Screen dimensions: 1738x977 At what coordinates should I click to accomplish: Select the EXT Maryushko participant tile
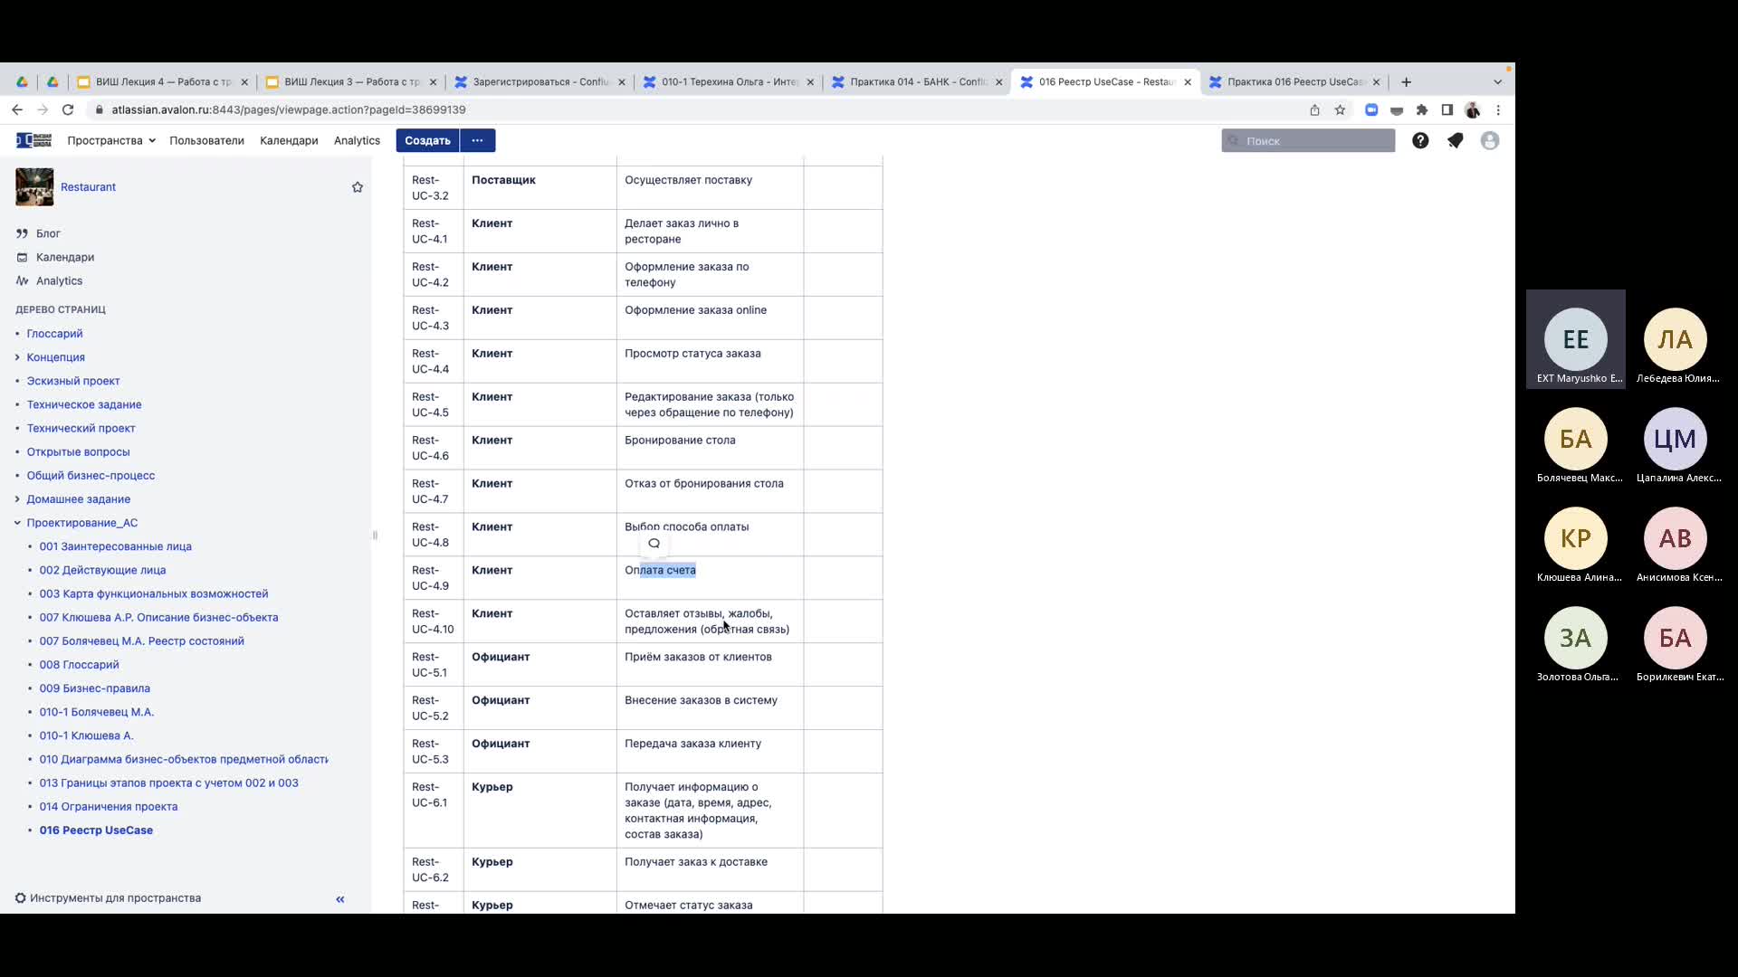click(x=1576, y=339)
